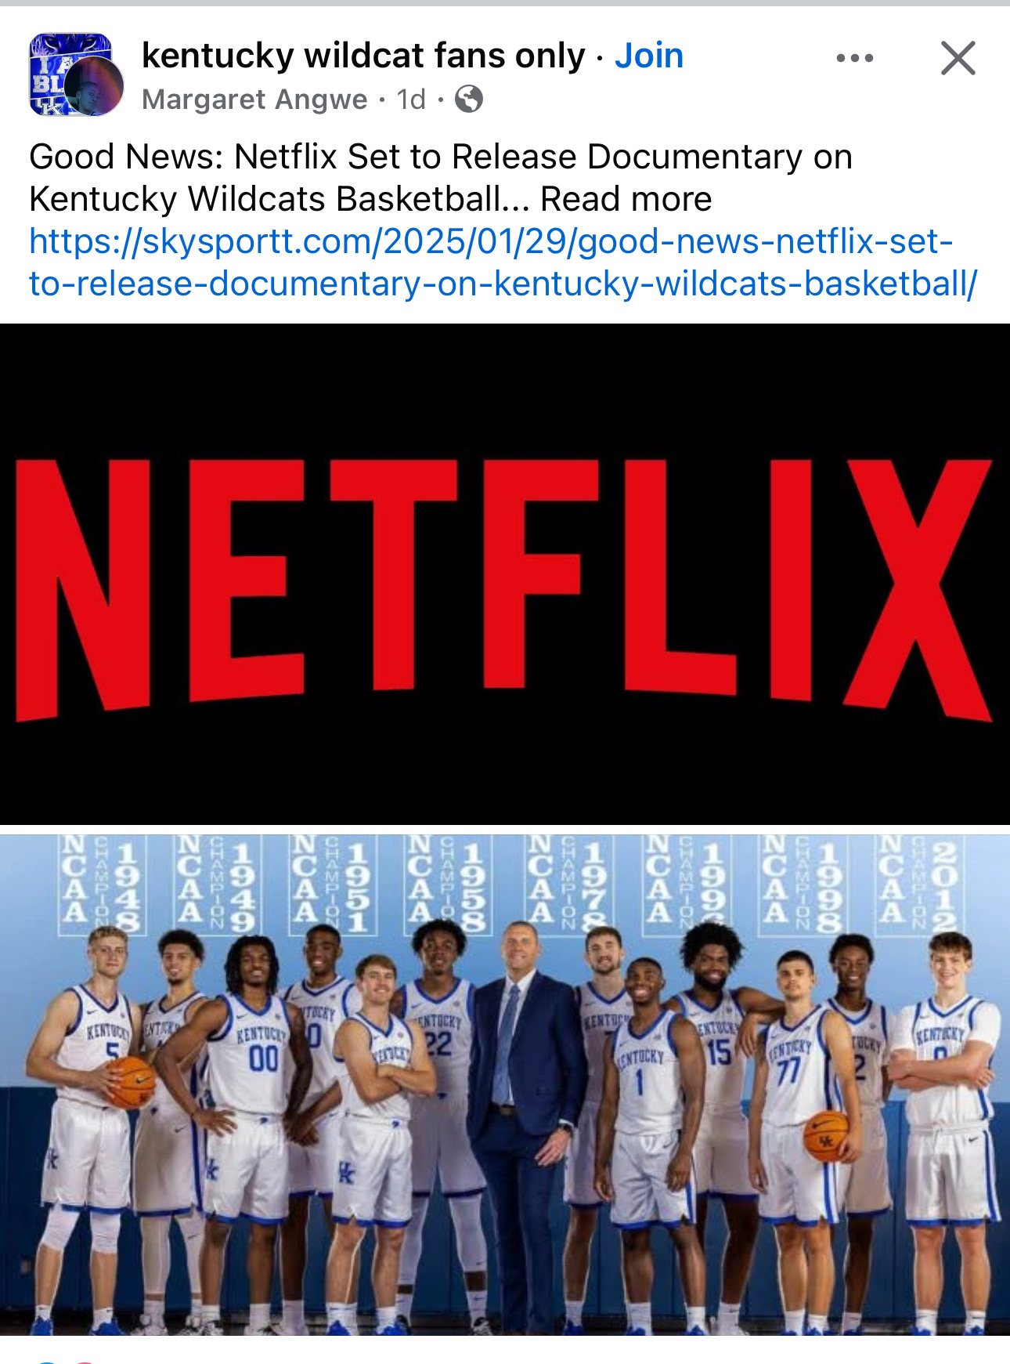The height and width of the screenshot is (1364, 1010).
Task: Open the Margaret Angwe profile name
Action: tap(254, 99)
